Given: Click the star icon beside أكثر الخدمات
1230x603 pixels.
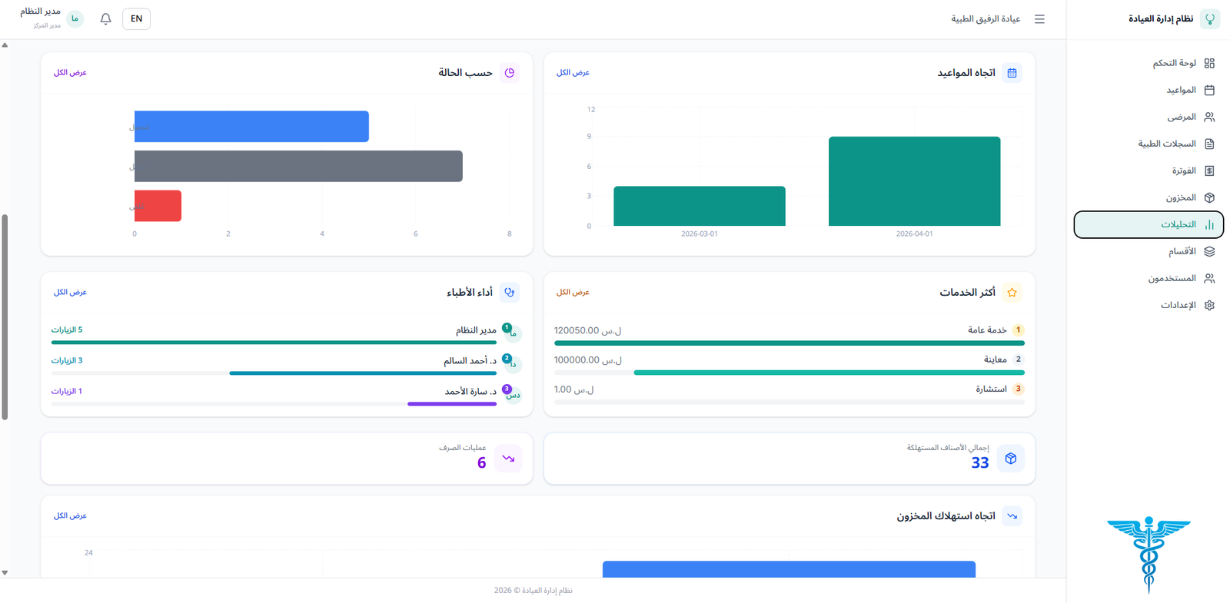Looking at the screenshot, I should tap(1012, 293).
